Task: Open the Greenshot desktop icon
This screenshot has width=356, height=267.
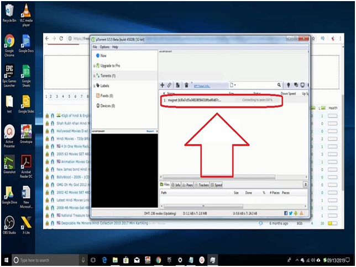Action: coord(9,164)
